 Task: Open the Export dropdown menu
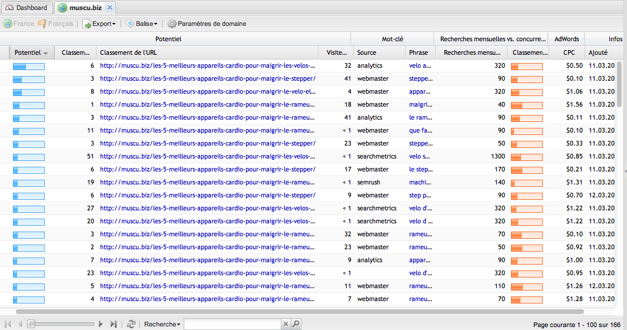click(99, 24)
